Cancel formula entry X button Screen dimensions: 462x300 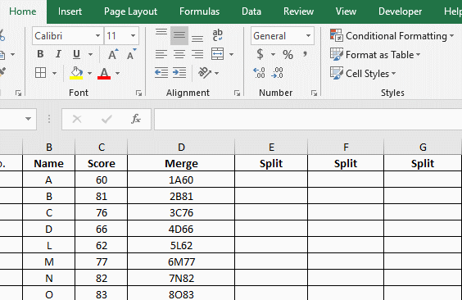77,119
